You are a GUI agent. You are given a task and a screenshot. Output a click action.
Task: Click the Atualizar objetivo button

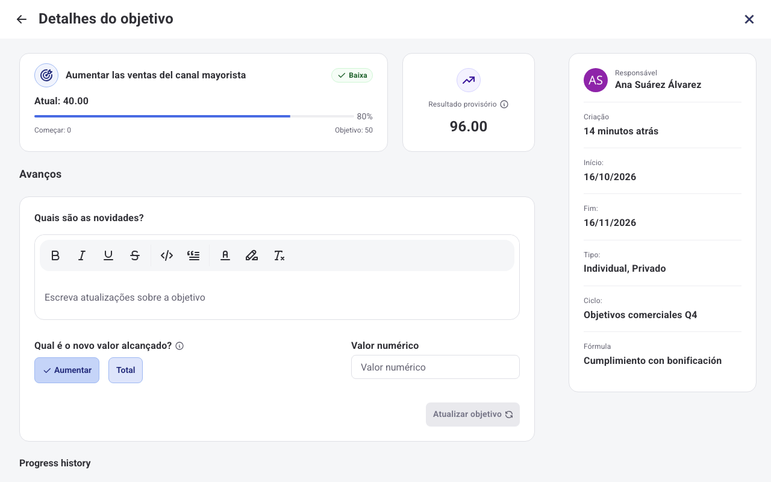click(x=473, y=415)
